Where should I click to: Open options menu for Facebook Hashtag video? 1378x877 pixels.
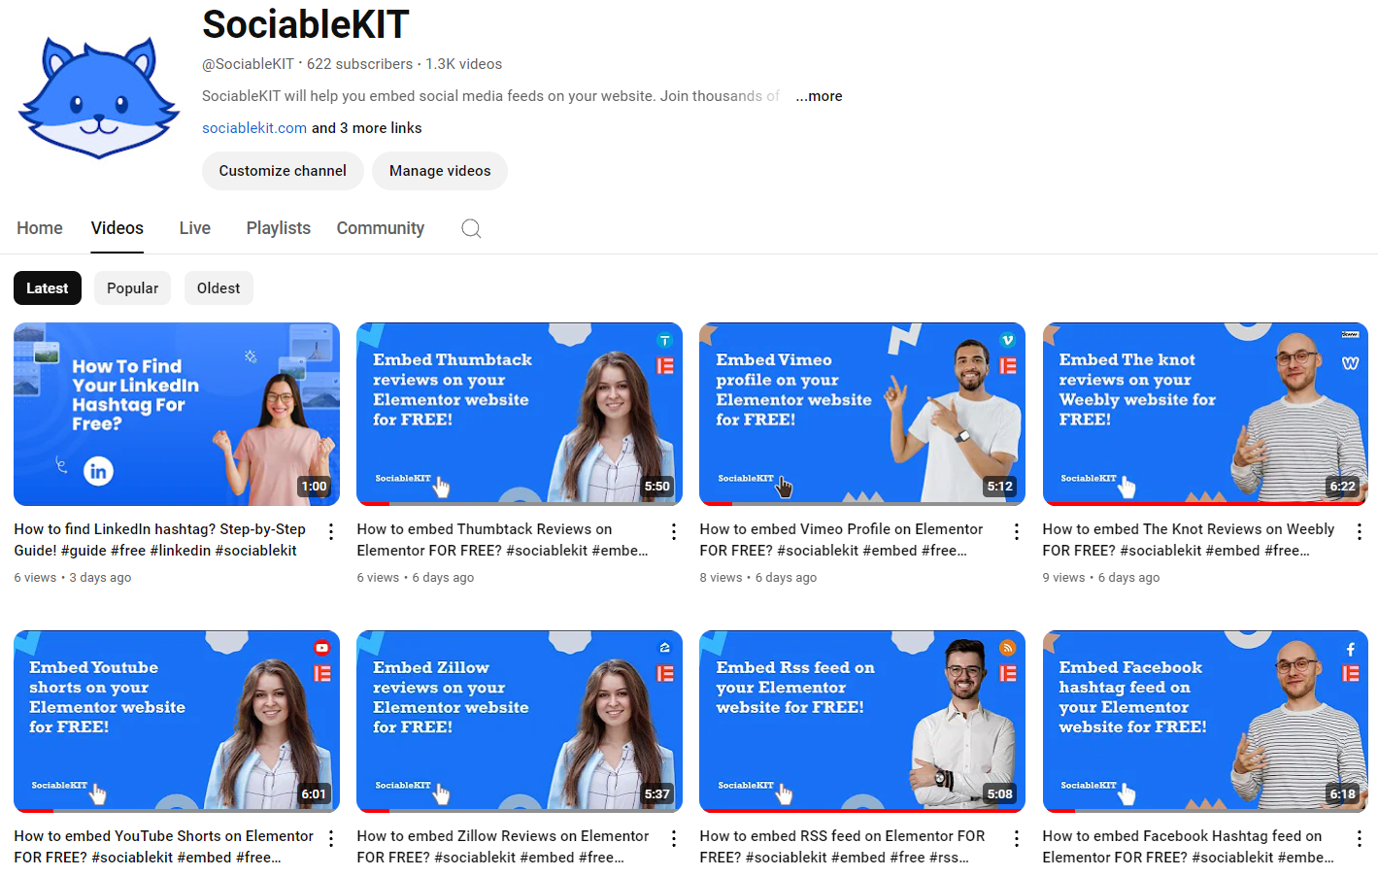[x=1360, y=838]
